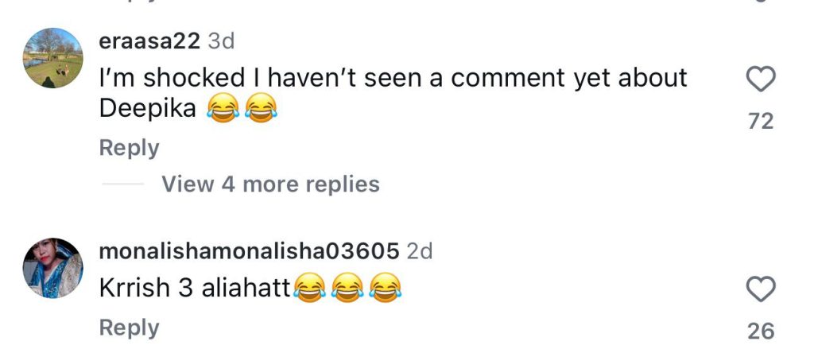Visit the eraasa22 username link

point(149,41)
